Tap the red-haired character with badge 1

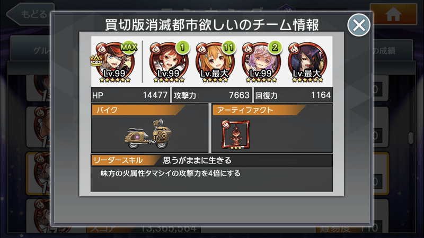[169, 62]
